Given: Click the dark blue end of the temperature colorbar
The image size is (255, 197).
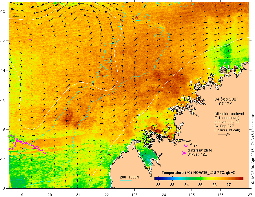Looking at the screenshot, I should pos(157,179).
